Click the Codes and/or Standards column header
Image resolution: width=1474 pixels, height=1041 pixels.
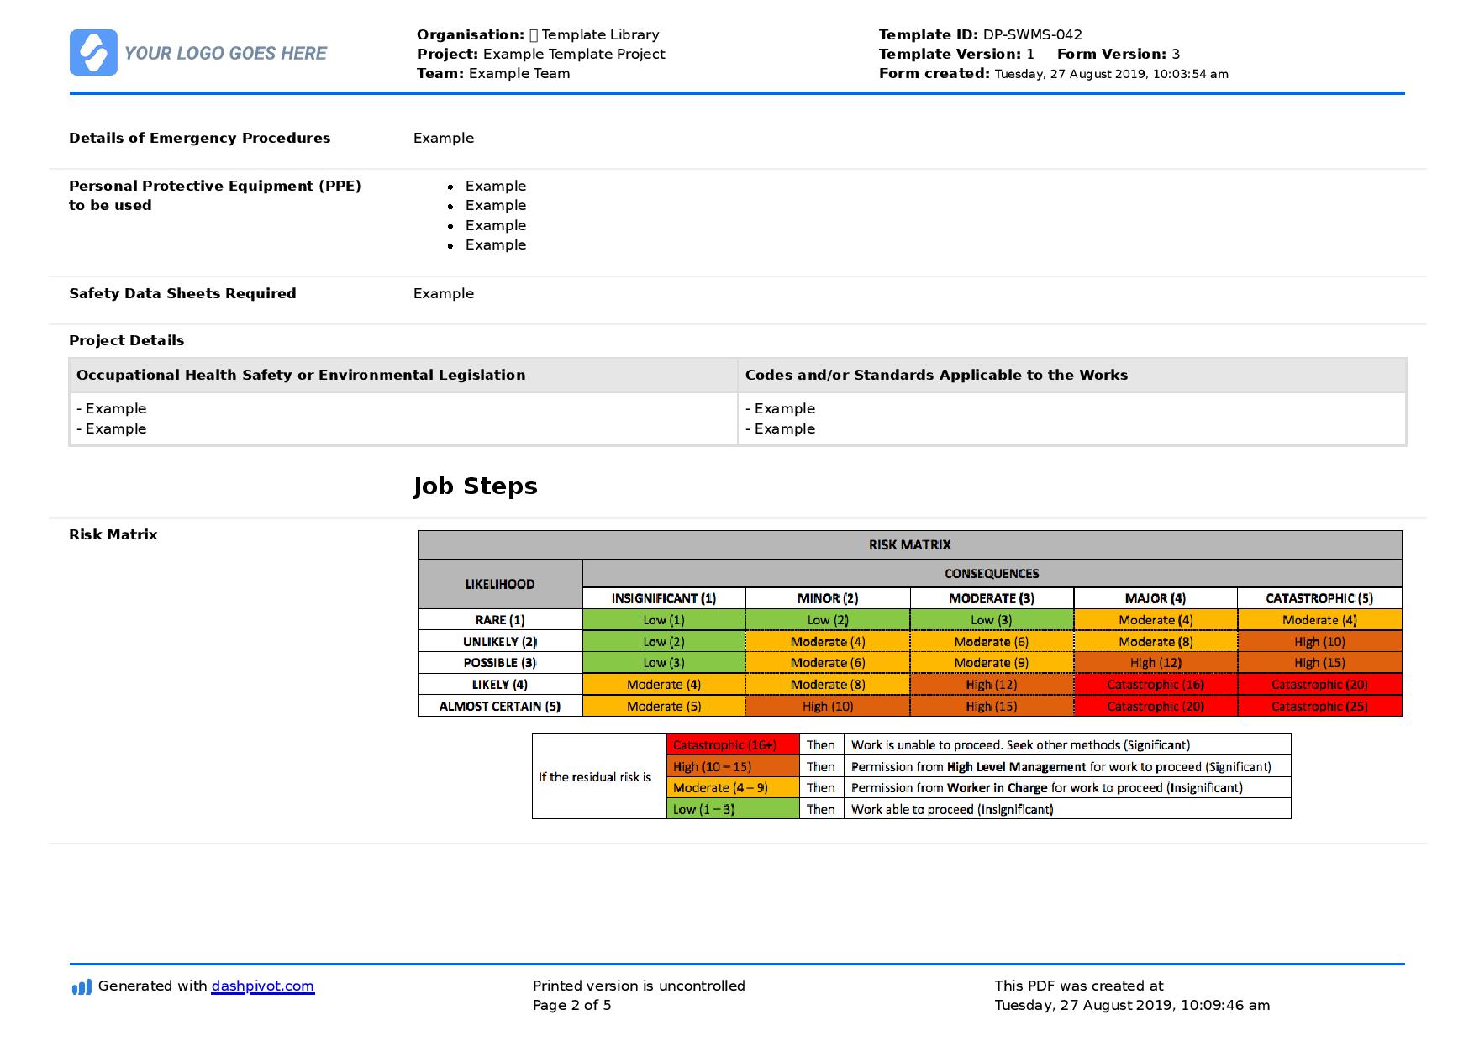[936, 376]
